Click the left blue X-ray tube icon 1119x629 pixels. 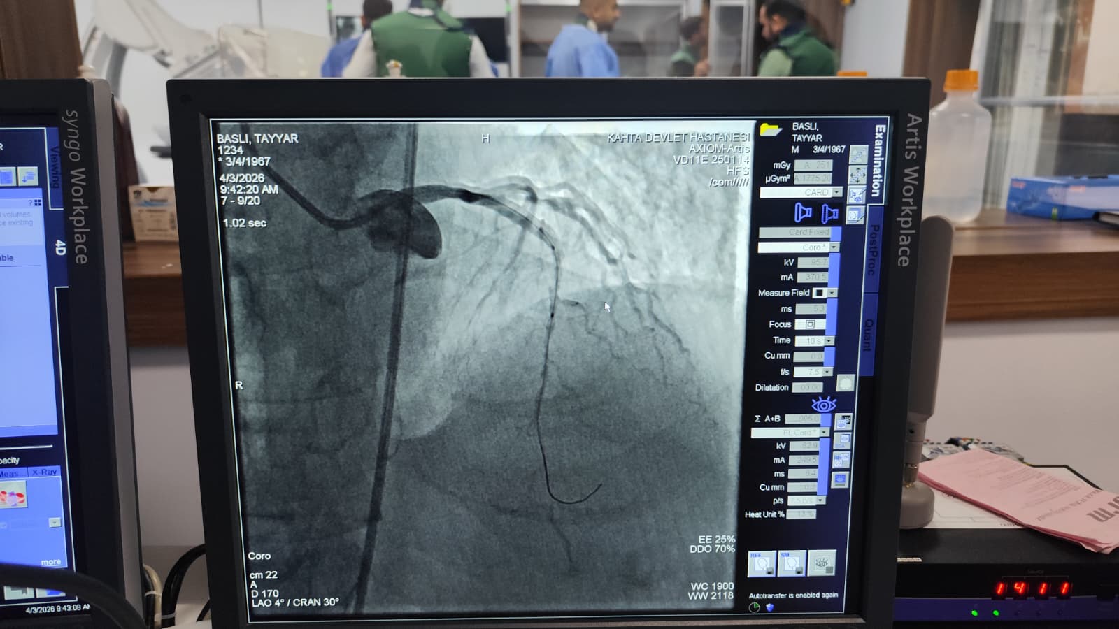tap(803, 212)
